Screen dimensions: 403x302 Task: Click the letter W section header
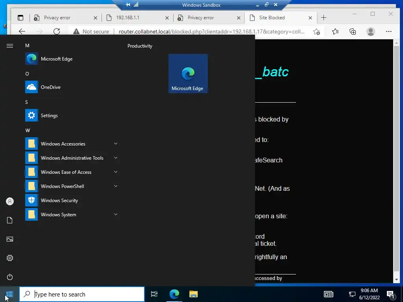pos(28,130)
